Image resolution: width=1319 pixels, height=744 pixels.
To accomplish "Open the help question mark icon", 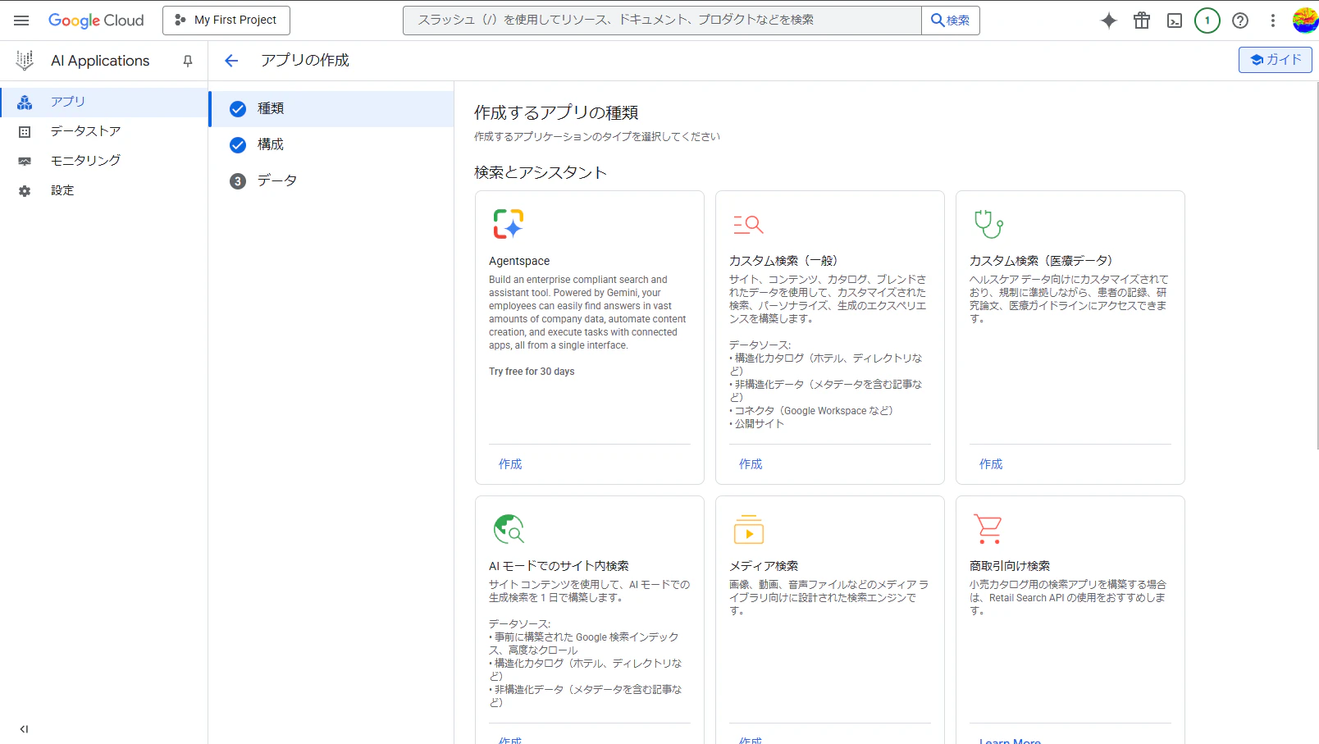I will pos(1240,21).
